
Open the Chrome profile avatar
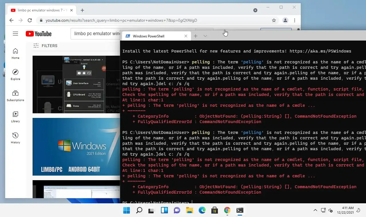click(x=285, y=20)
